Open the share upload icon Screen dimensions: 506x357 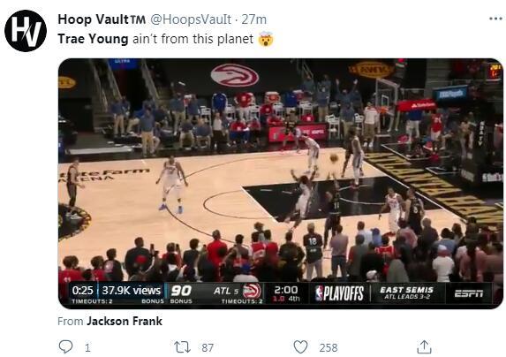coord(425,347)
